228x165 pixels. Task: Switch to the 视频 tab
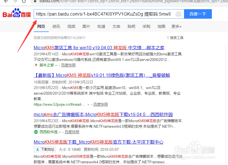coord(71,26)
